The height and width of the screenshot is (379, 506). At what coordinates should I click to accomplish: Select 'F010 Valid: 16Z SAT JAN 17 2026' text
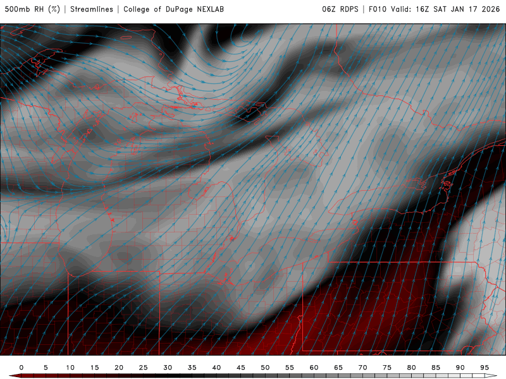434,9
